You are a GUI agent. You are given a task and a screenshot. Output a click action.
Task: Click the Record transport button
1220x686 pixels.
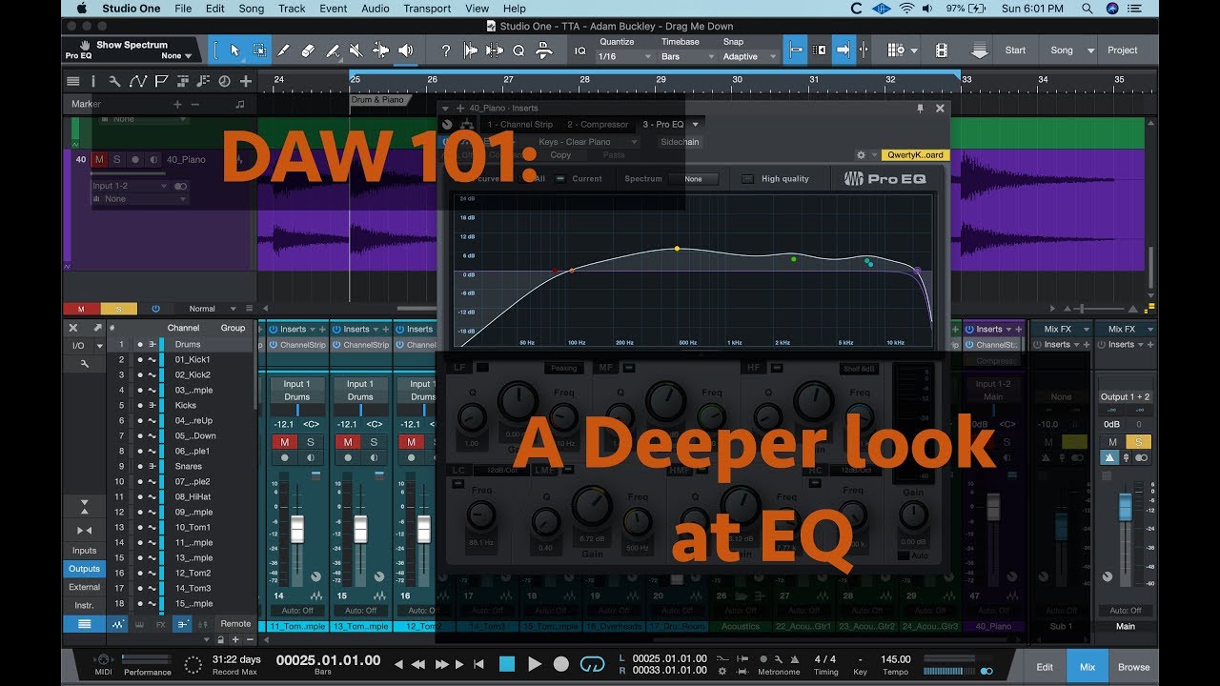click(561, 664)
